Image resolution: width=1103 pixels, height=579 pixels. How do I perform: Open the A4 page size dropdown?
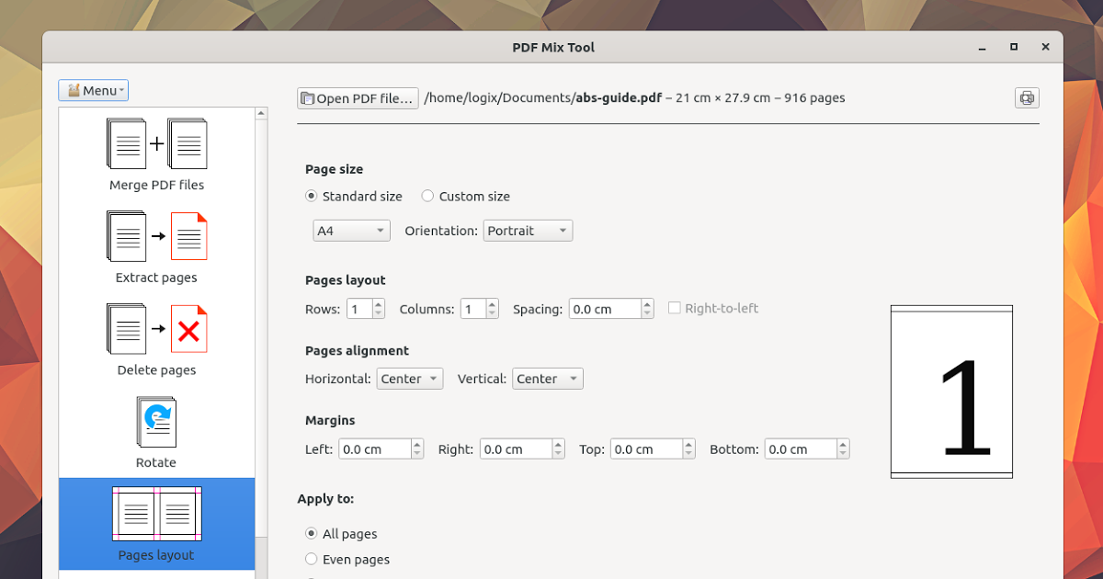click(x=351, y=231)
